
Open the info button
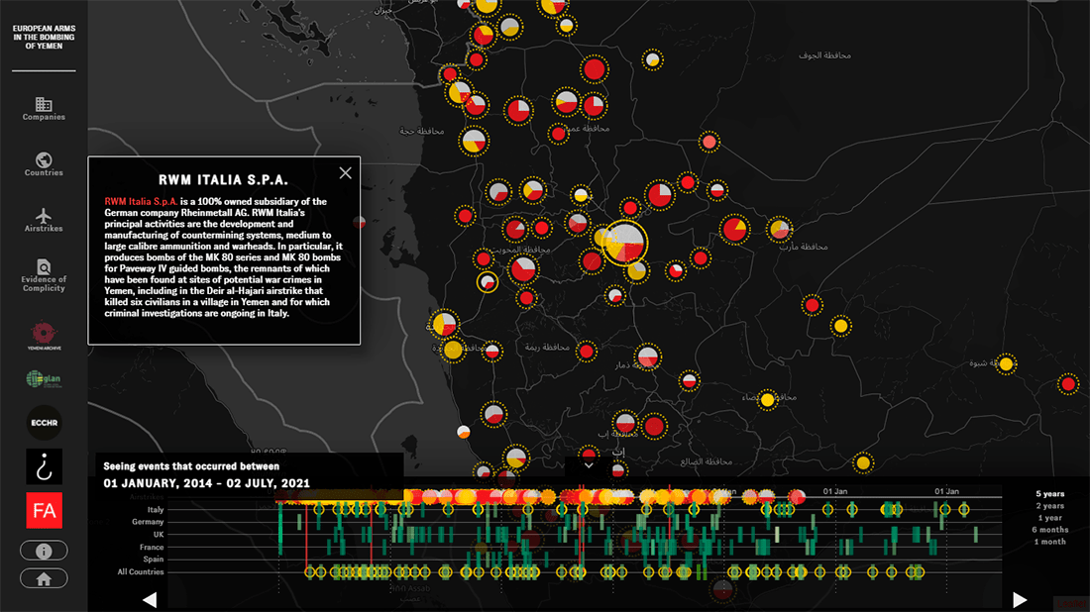coord(44,551)
